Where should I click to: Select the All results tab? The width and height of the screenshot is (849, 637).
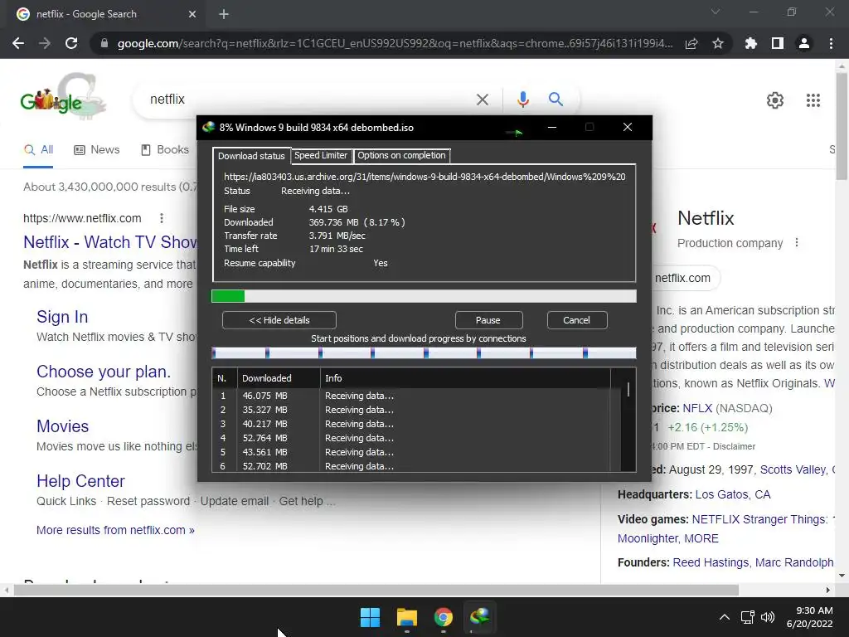click(x=38, y=150)
